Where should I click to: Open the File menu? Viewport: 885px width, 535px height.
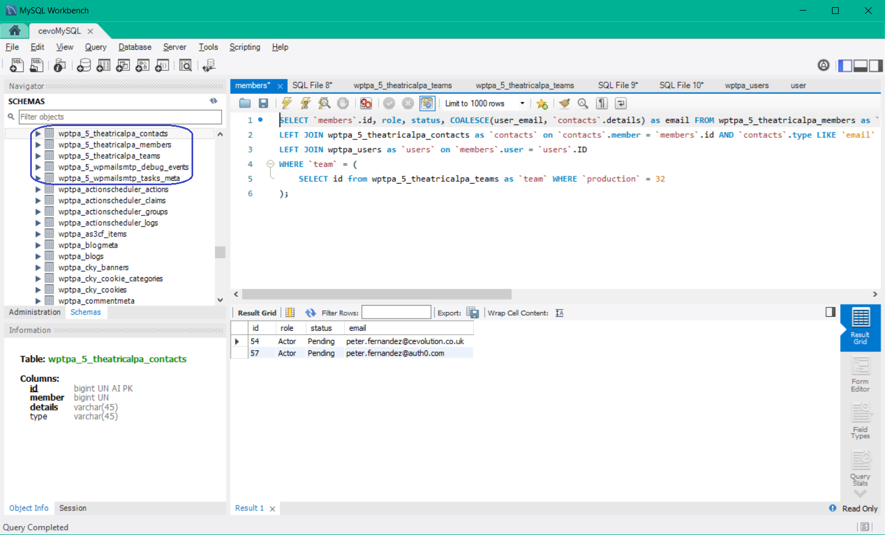pyautogui.click(x=12, y=47)
